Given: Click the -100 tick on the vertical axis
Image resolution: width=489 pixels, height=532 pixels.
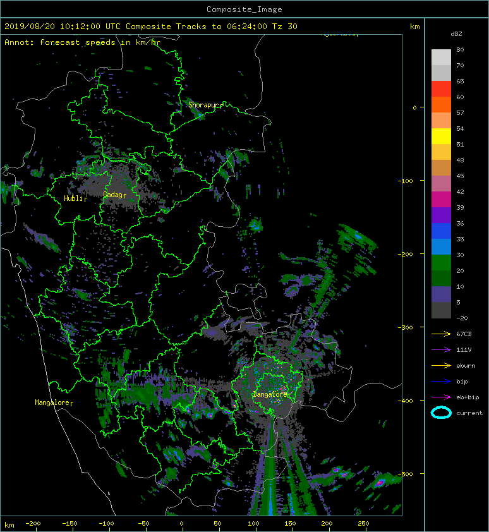Looking at the screenshot, I should [406, 181].
